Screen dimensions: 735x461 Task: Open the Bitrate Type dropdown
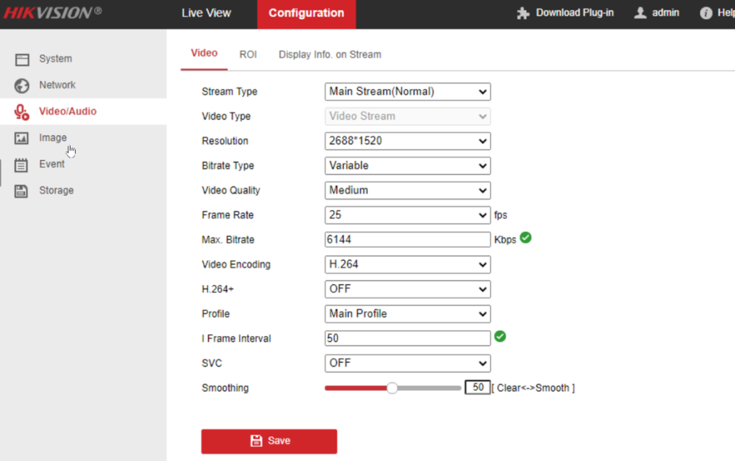(407, 166)
